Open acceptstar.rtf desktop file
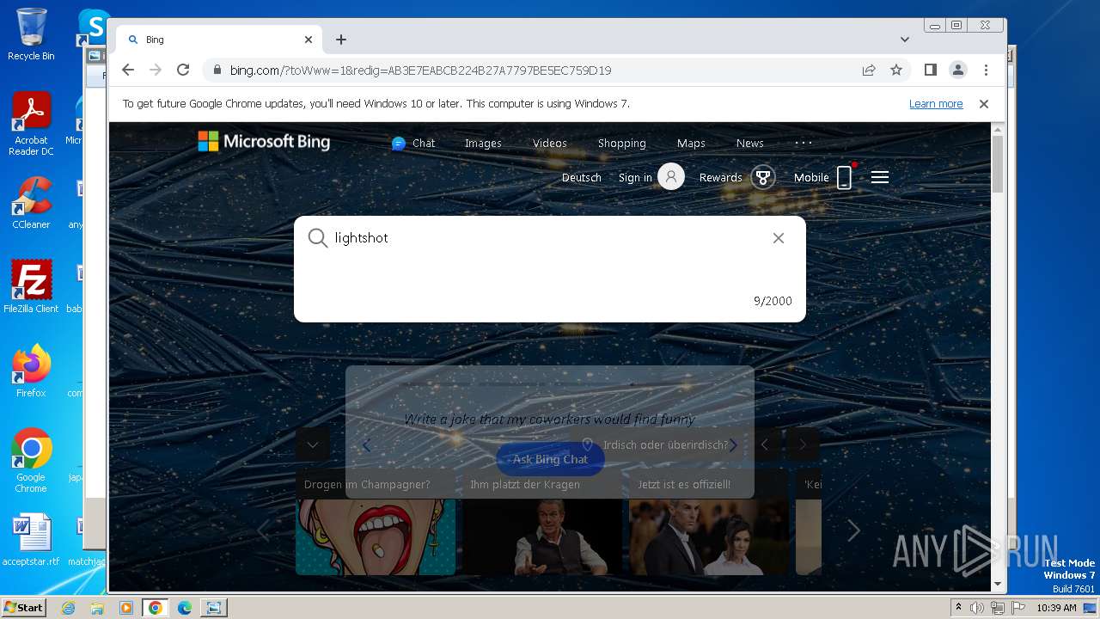1100x619 pixels. [x=31, y=540]
